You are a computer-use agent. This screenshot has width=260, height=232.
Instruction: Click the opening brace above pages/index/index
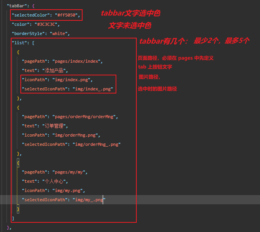click(x=18, y=52)
